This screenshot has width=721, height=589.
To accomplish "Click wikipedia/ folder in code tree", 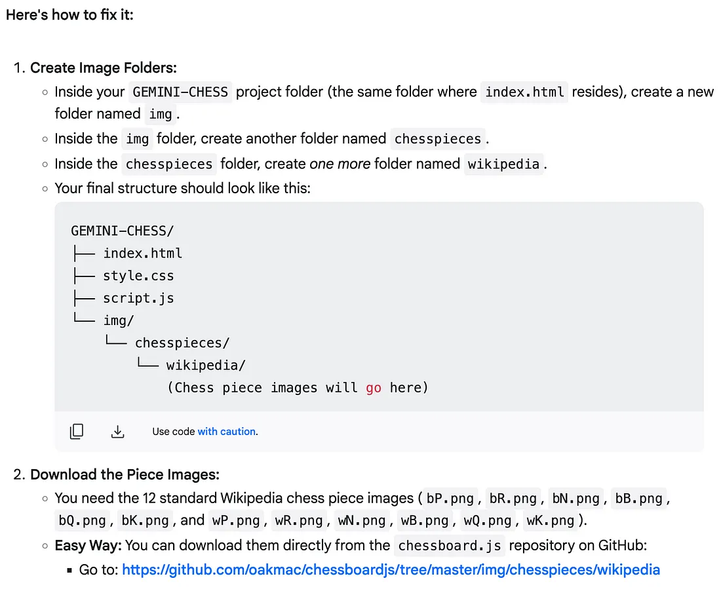I will (206, 366).
